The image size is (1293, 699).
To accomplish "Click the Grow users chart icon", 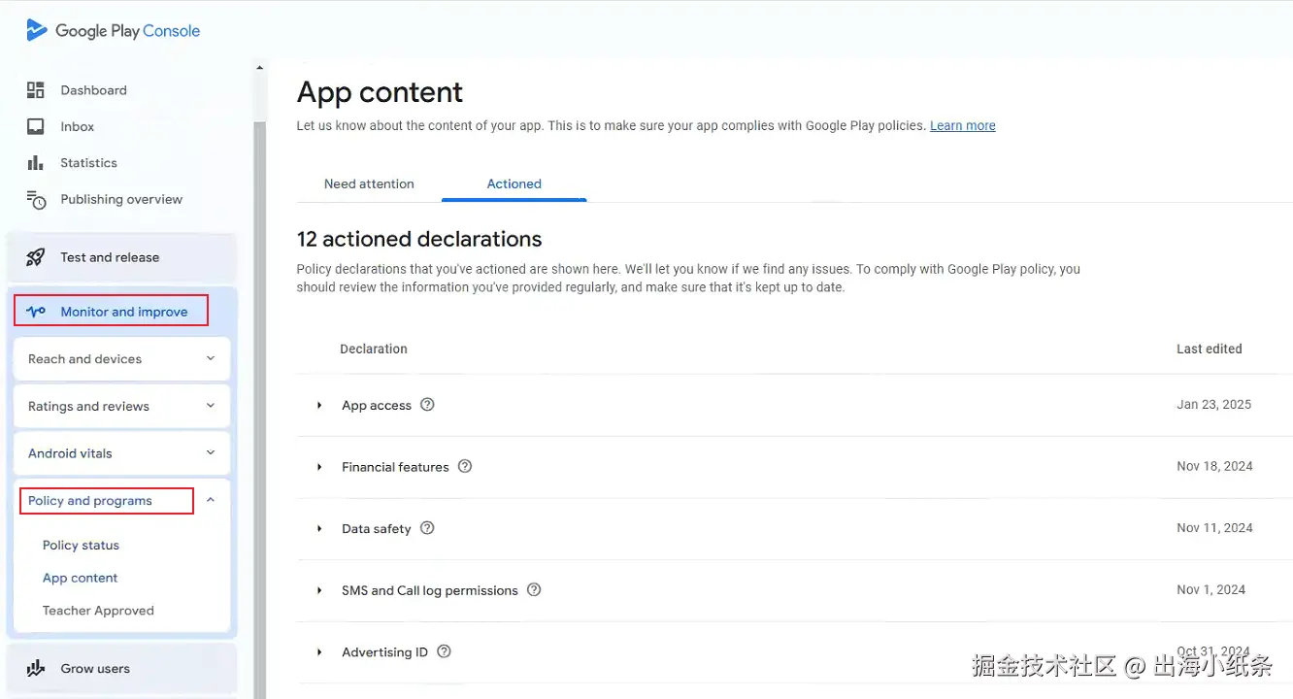I will click(x=36, y=668).
